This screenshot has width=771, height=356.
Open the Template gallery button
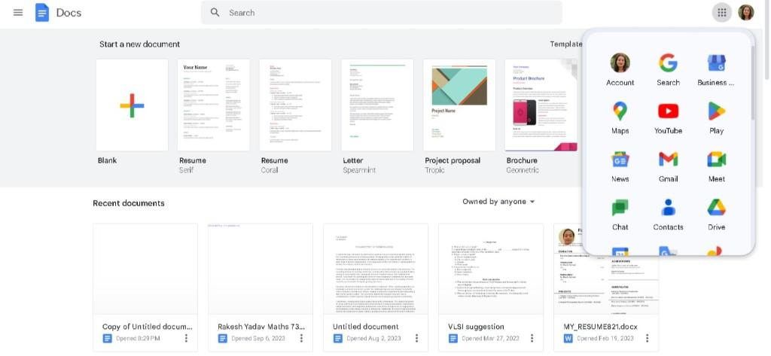pos(565,44)
